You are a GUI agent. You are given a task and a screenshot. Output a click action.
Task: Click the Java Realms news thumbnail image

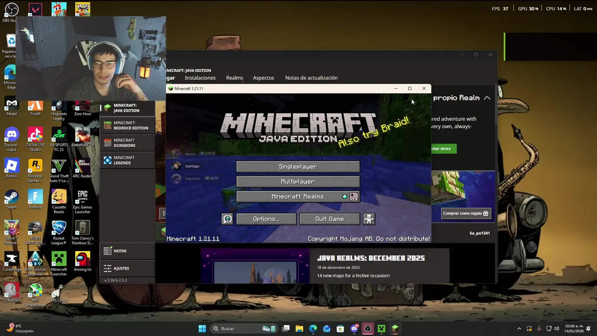(255, 266)
